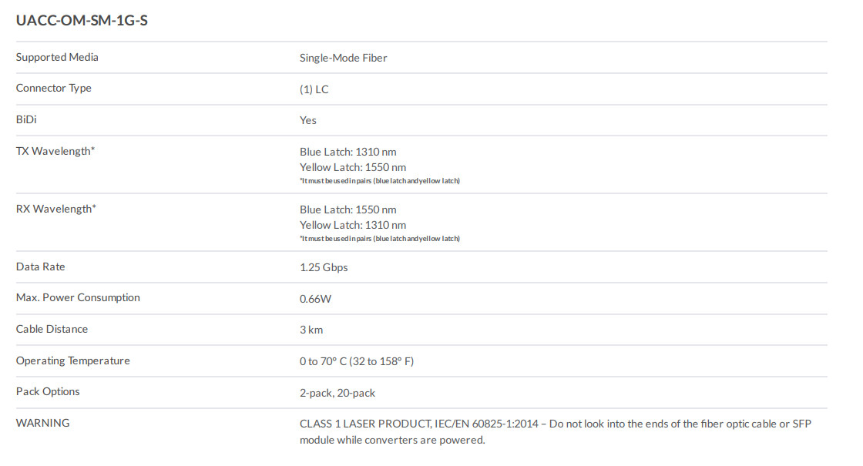Screen dimensions: 863x466
Task: Click the 0.66W power value
Action: click(316, 299)
